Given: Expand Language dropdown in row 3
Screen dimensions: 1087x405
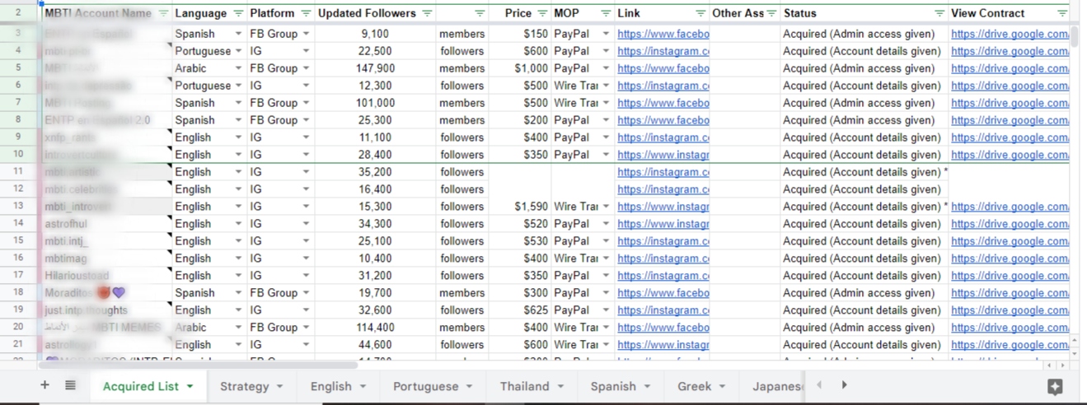Looking at the screenshot, I should 238,35.
